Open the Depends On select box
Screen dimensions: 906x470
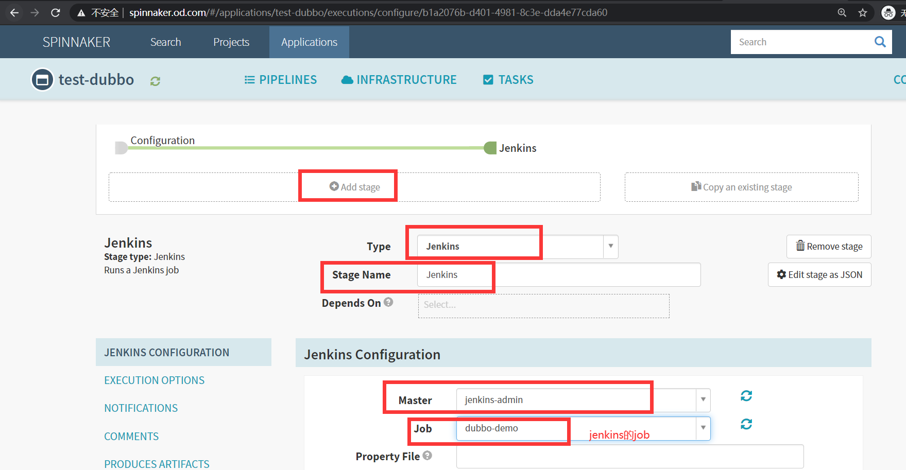[x=543, y=306]
